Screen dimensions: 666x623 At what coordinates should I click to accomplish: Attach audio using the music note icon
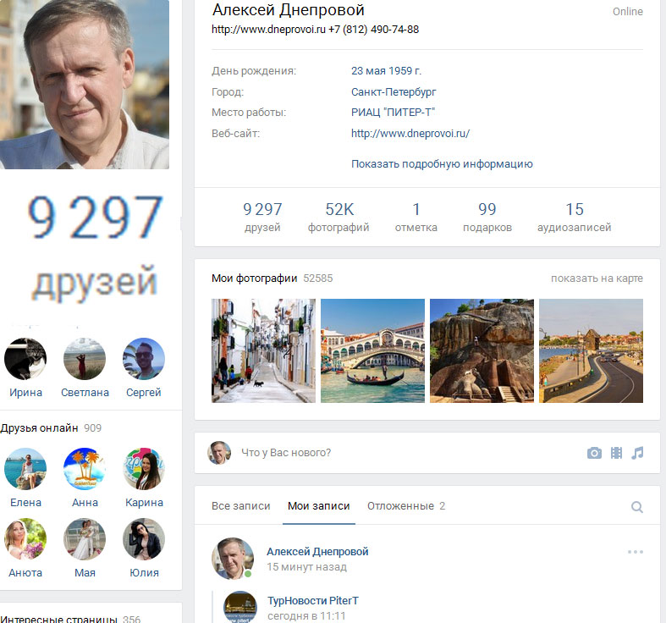pyautogui.click(x=637, y=453)
